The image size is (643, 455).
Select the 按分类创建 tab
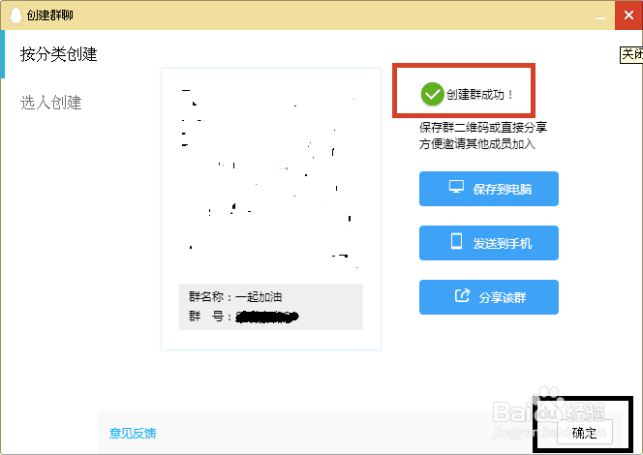(x=59, y=54)
